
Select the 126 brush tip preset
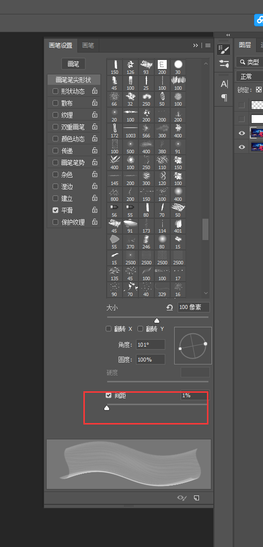pyautogui.click(x=131, y=67)
